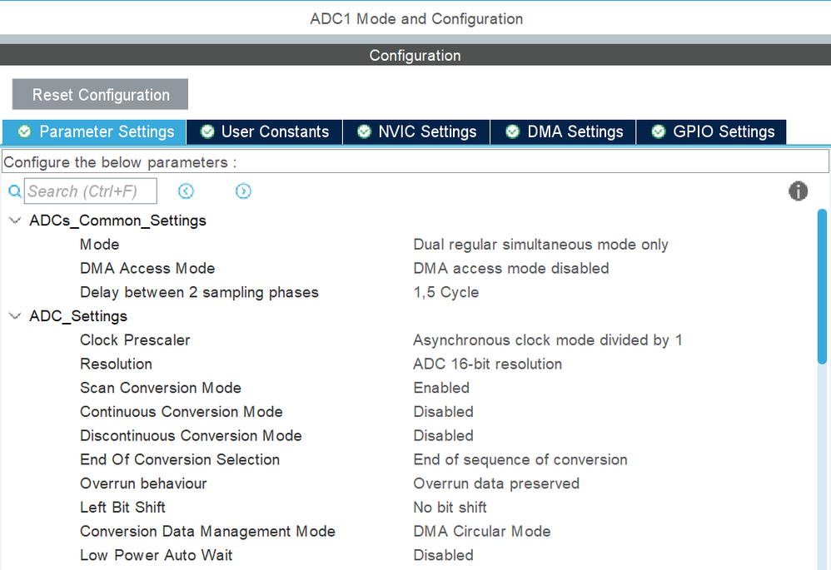831x570 pixels.
Task: Go to next search result arrow
Action: pos(243,191)
